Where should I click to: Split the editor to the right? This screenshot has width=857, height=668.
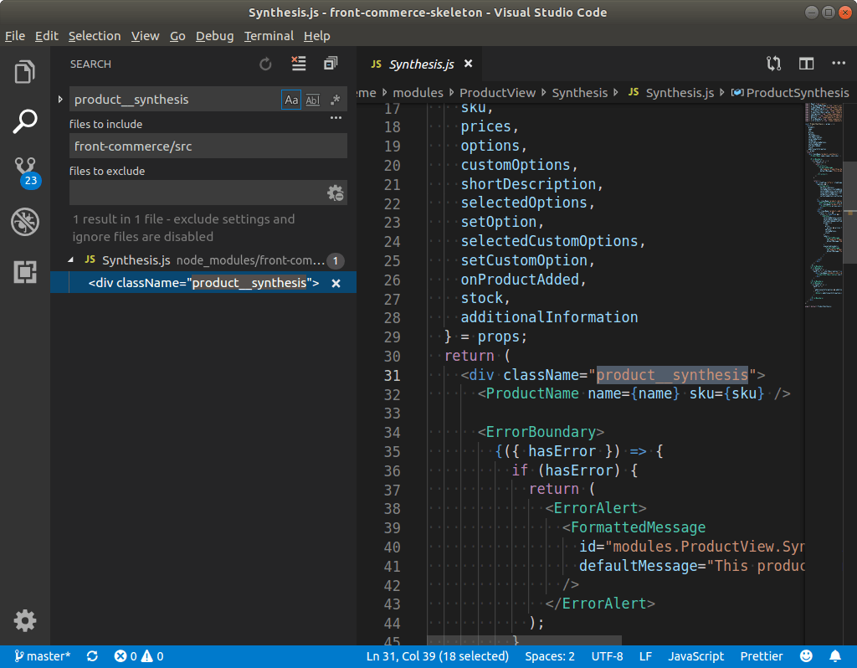pos(806,64)
